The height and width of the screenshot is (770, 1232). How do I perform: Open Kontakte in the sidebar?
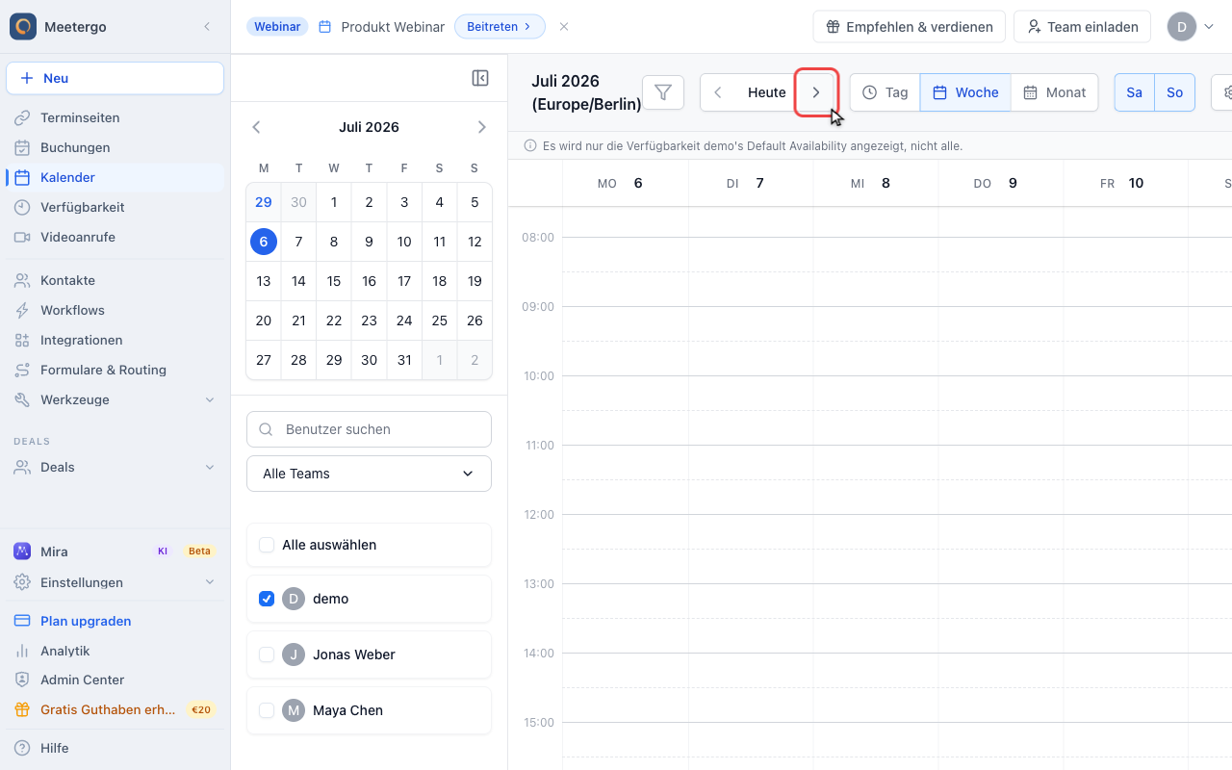click(115, 280)
